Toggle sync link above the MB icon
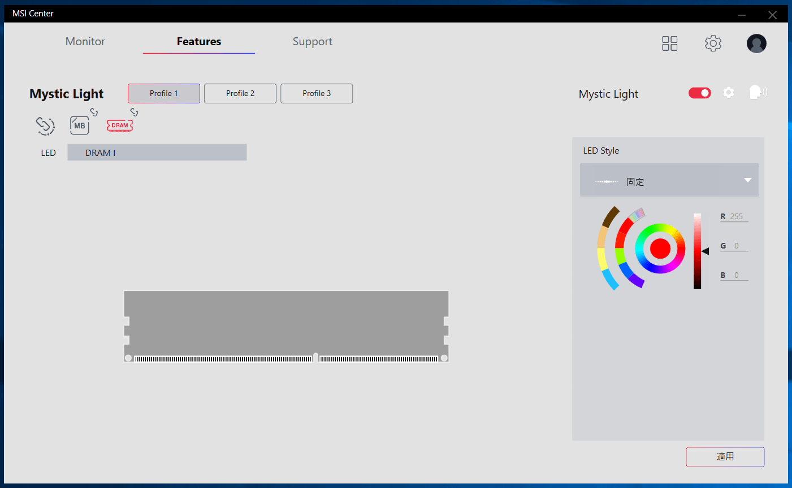Image resolution: width=792 pixels, height=488 pixels. click(94, 112)
